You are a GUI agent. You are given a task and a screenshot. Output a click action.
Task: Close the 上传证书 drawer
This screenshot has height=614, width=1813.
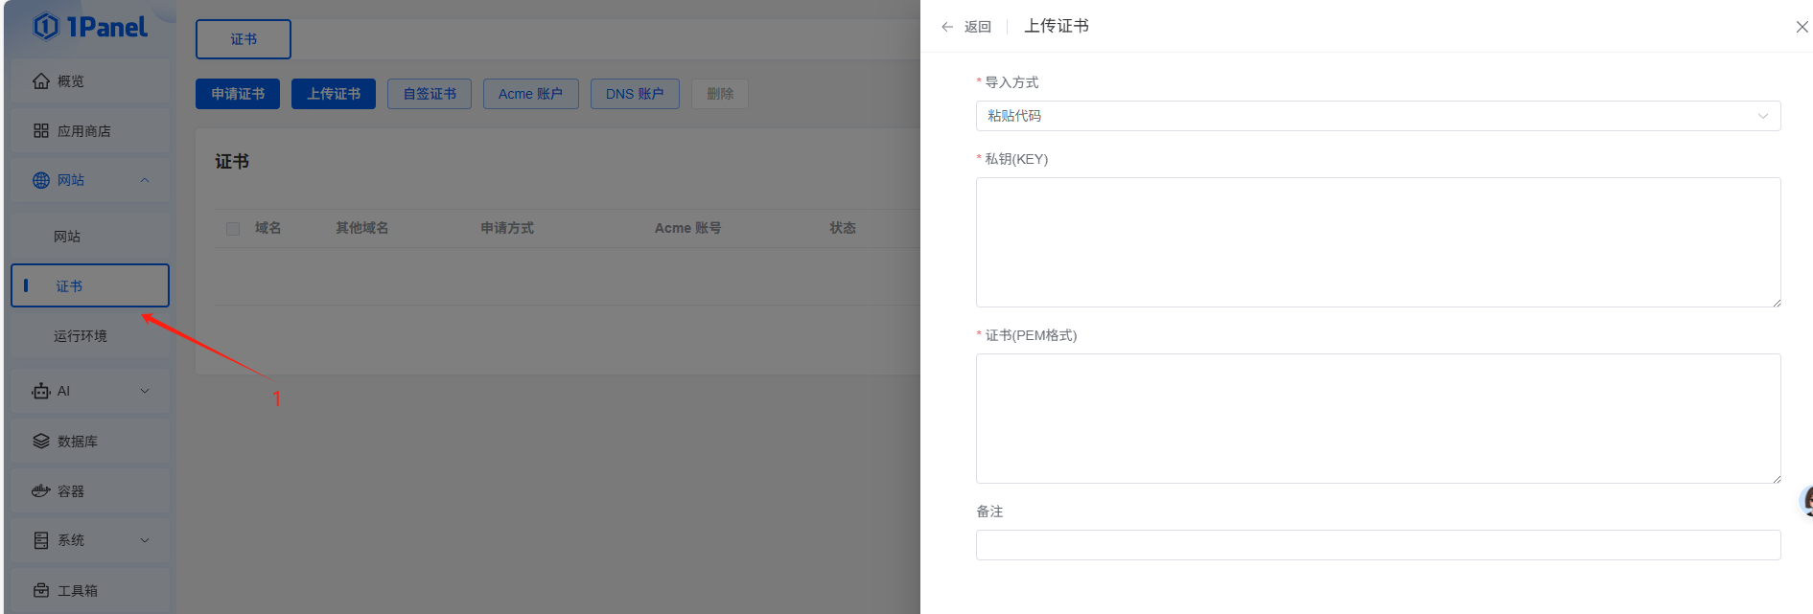(1801, 27)
